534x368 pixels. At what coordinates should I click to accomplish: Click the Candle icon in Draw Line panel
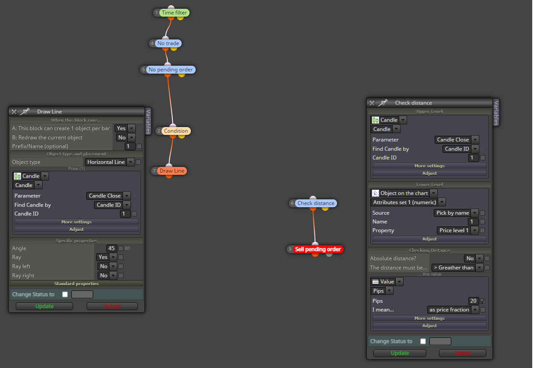point(18,176)
